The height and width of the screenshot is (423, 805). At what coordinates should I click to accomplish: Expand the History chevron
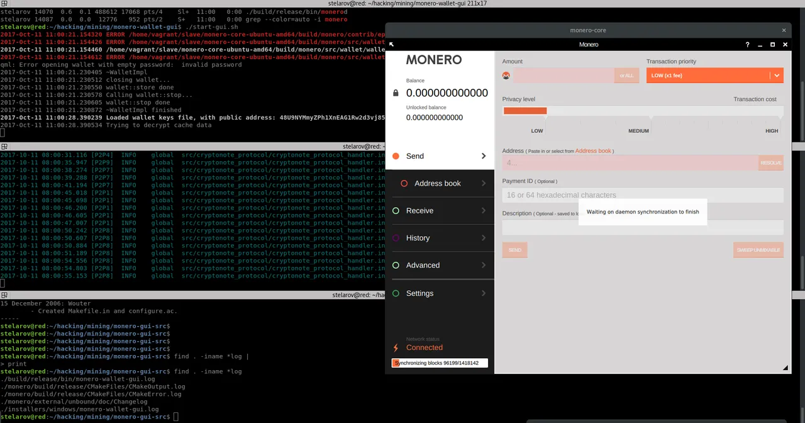click(x=484, y=238)
